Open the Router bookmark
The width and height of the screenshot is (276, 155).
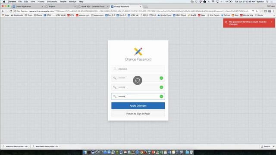point(259,15)
